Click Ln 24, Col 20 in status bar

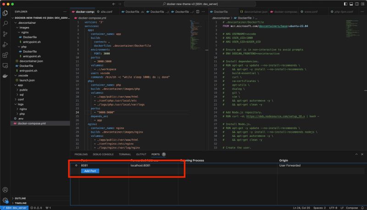[x=301, y=208]
